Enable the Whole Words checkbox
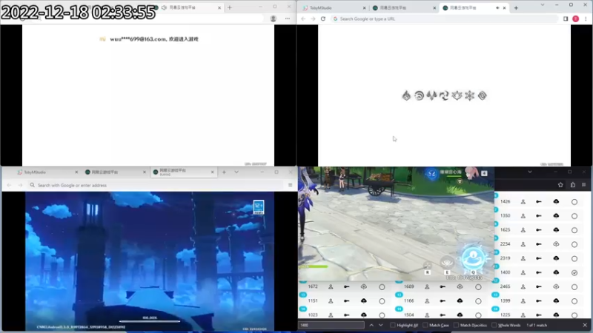Viewport: 593px width, 333px height. tap(494, 325)
